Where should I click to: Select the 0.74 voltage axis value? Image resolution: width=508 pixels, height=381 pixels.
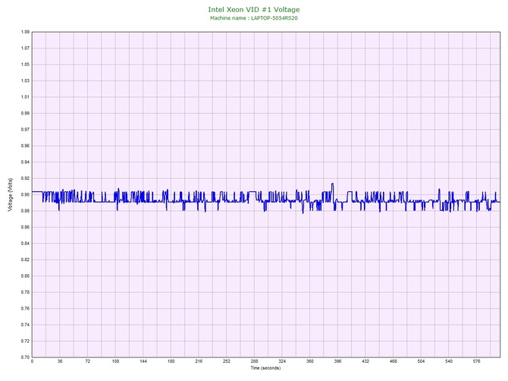point(25,325)
